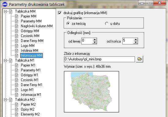Open Nagłówki kolumn MM settings
168x117 pixels.
point(37,26)
